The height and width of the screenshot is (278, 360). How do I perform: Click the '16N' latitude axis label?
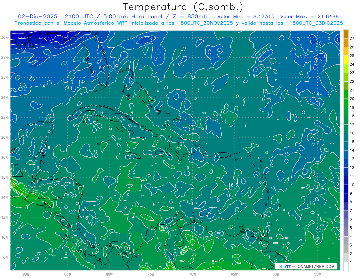point(5,177)
